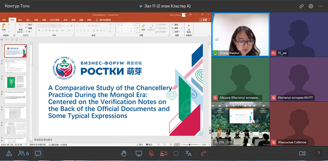Open Контур Толк settings gear
The height and width of the screenshot is (161, 328).
(311, 6)
